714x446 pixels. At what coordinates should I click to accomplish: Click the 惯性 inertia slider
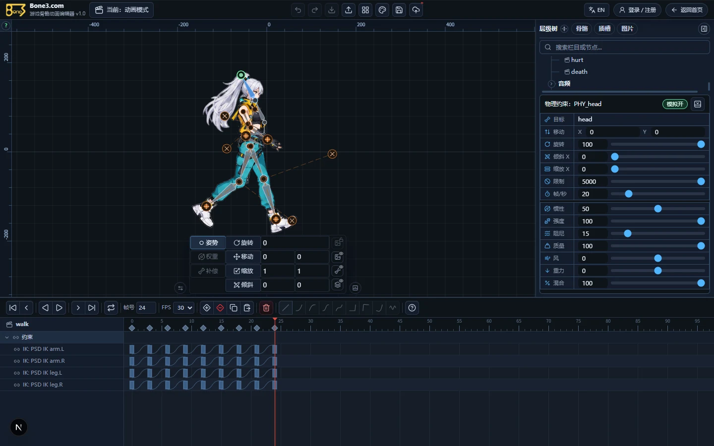point(657,209)
